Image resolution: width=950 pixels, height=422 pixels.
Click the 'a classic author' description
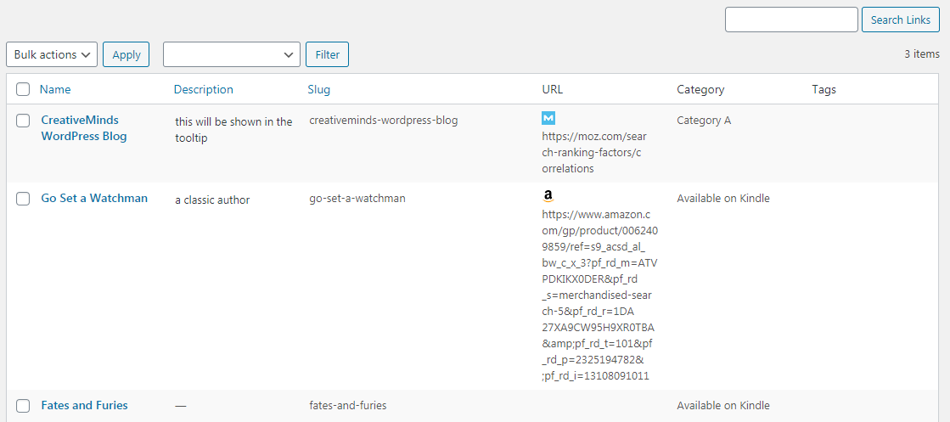pyautogui.click(x=212, y=200)
